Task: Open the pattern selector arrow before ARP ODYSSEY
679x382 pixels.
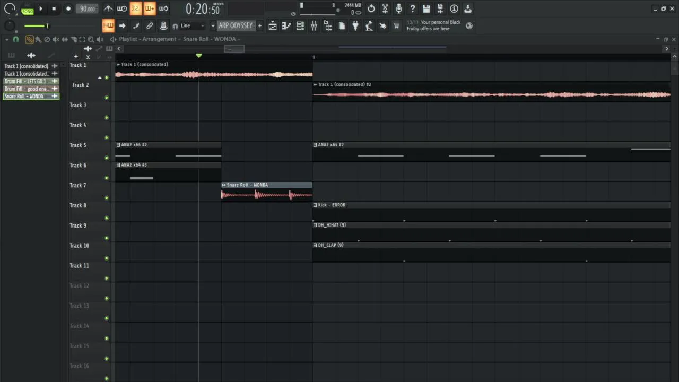Action: pyautogui.click(x=213, y=25)
